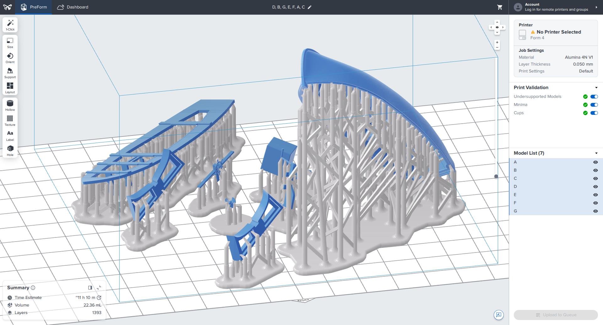
Task: Collapse the Print Validation section
Action: tap(596, 88)
